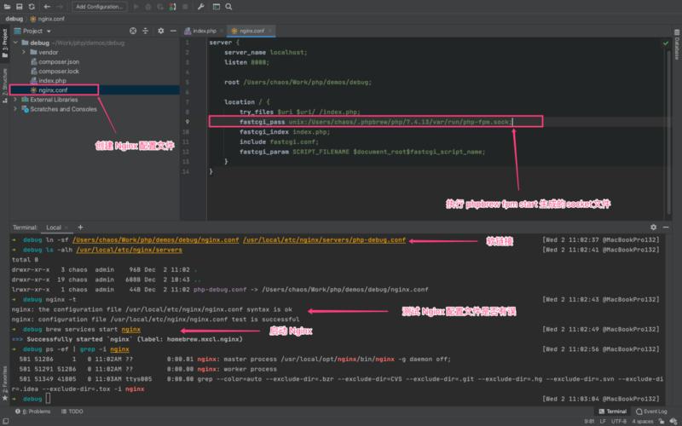Image resolution: width=682 pixels, height=426 pixels.
Task: Click the UTF-8 encoding in status bar
Action: tap(619, 421)
